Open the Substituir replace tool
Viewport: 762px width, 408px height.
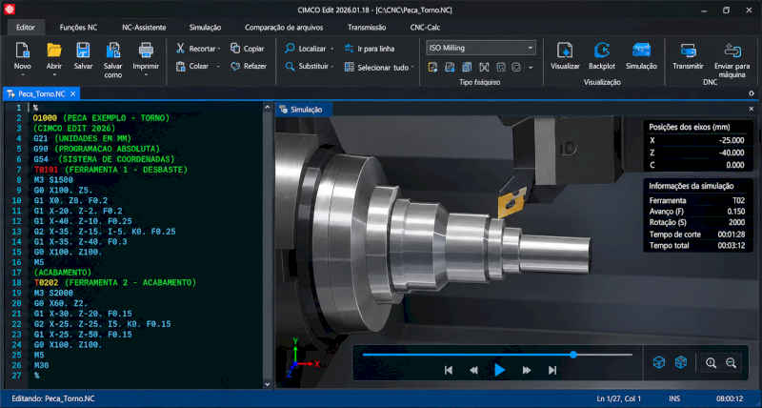307,66
